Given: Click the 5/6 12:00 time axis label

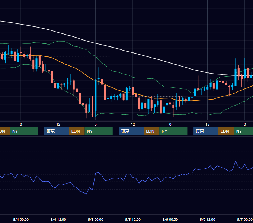Looking at the screenshot, I should pyautogui.click(x=207, y=219).
